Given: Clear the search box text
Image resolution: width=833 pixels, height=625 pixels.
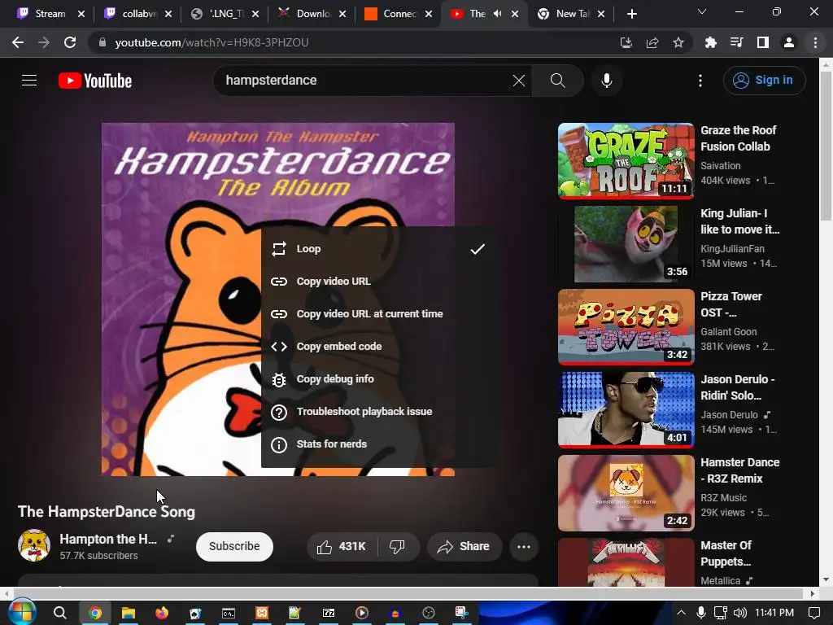Looking at the screenshot, I should [518, 81].
